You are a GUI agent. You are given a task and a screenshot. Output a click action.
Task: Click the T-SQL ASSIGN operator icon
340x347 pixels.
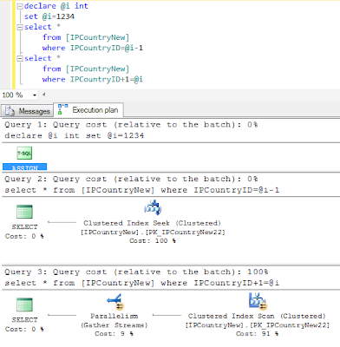point(24,153)
